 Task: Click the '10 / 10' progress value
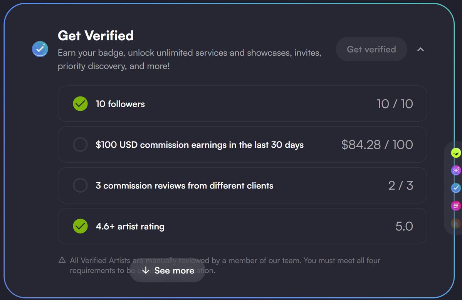tap(395, 104)
